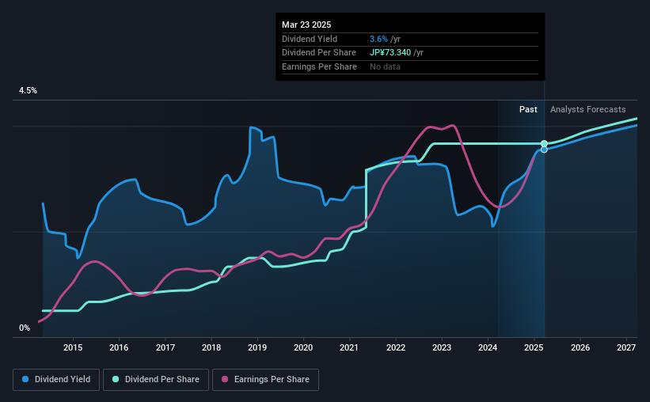The image size is (650, 402).
Task: Click the pink Earnings Per Share legend dot
Action: tap(225, 379)
